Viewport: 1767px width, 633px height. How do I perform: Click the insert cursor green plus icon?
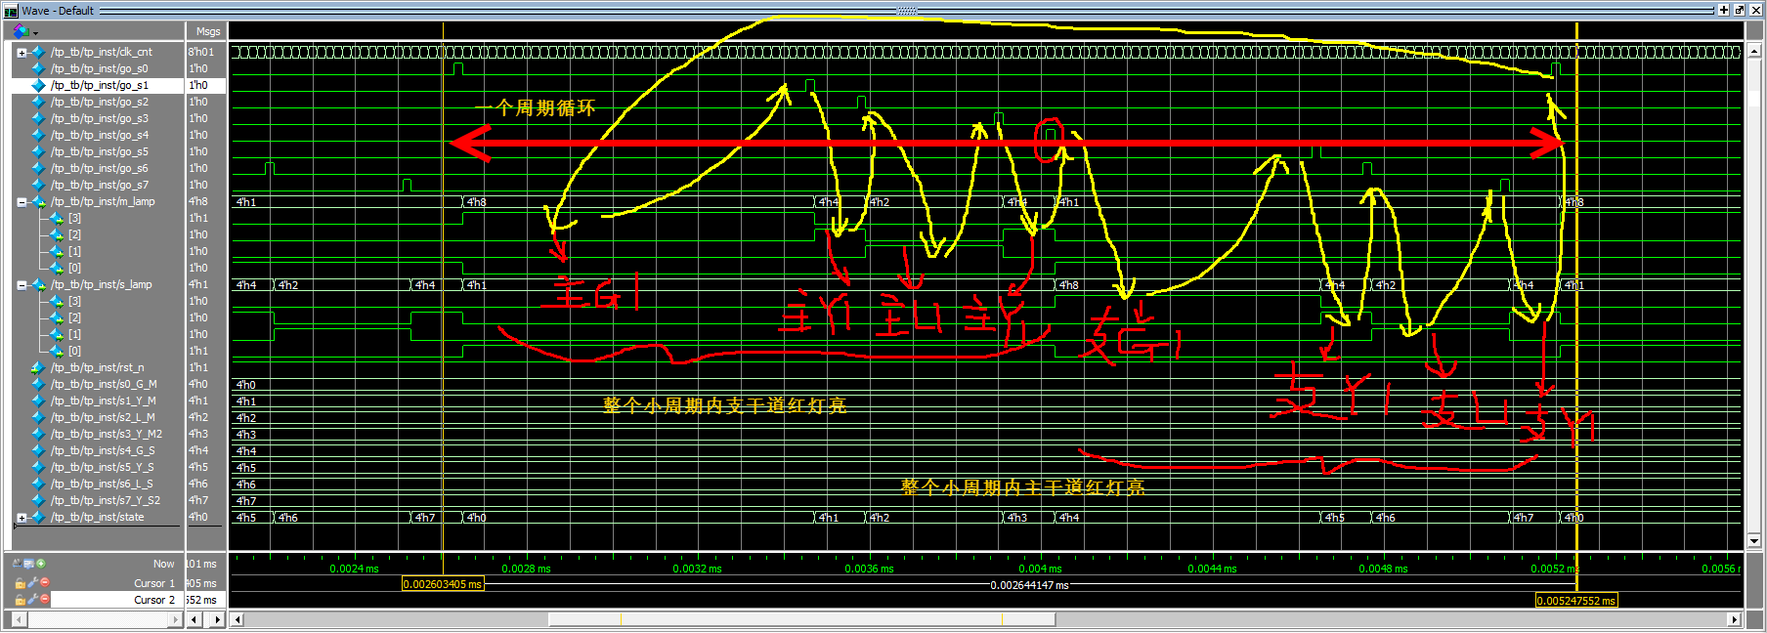(40, 564)
